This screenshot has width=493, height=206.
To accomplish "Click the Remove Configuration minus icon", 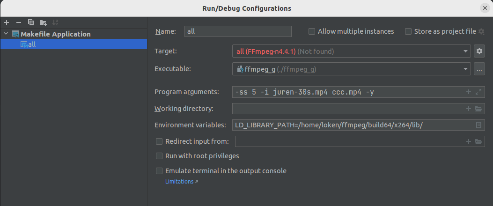I will (x=19, y=22).
